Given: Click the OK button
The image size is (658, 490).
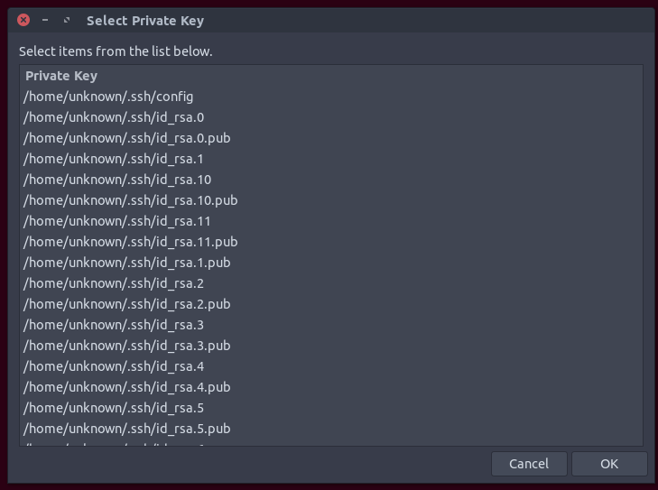Looking at the screenshot, I should point(609,464).
